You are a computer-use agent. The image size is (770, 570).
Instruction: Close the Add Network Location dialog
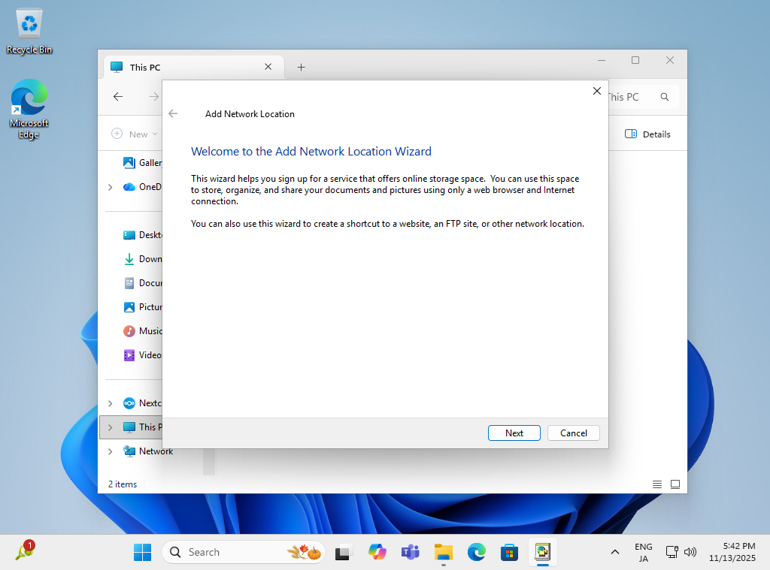(x=596, y=91)
